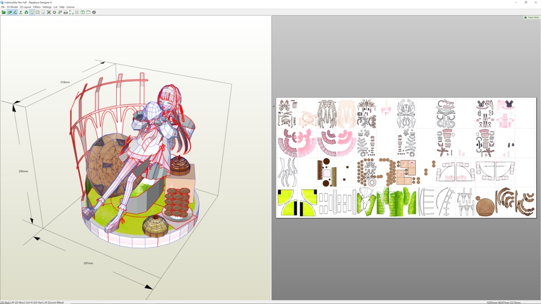Toggle the texture display toolbar icon

[x=10, y=13]
